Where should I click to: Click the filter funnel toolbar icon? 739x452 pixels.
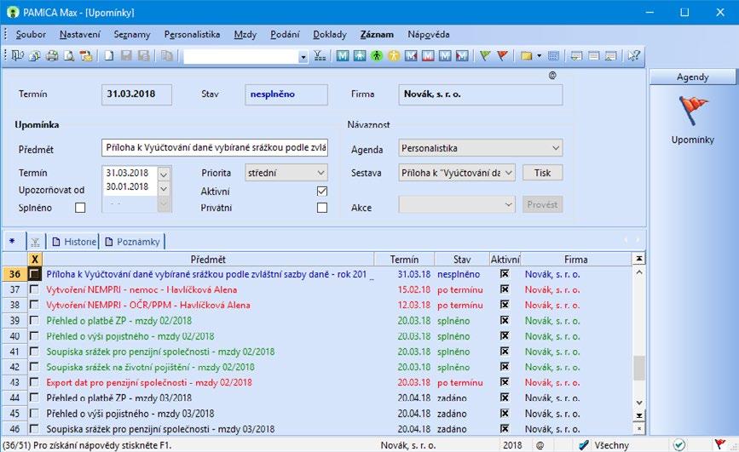tap(320, 55)
